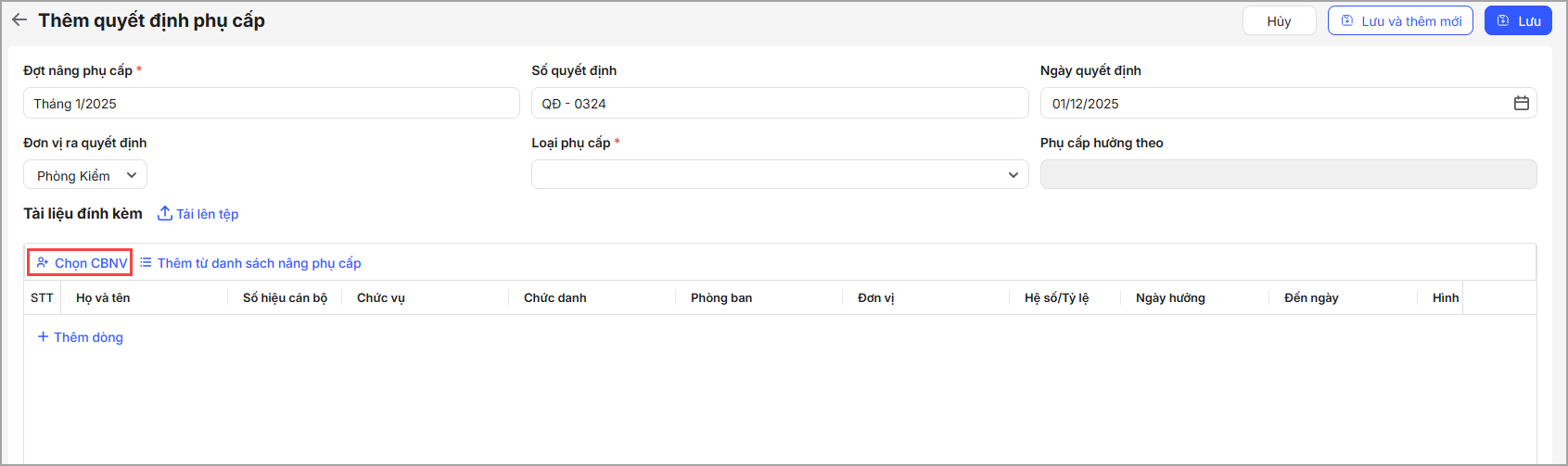Screen dimensions: 1568x466
Task: Edit the Số quyết định field
Action: (779, 104)
